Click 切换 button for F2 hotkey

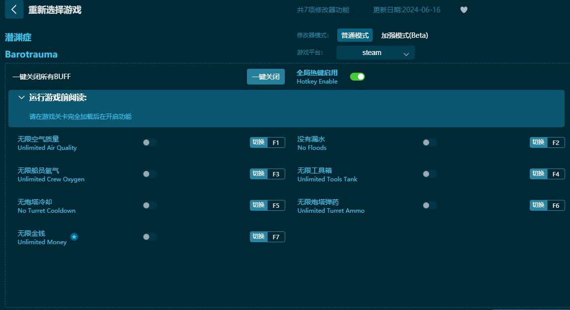[x=539, y=142]
